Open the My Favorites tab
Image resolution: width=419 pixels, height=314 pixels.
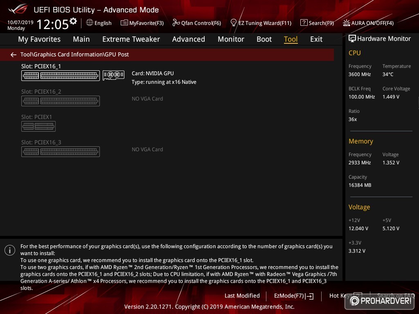point(39,39)
